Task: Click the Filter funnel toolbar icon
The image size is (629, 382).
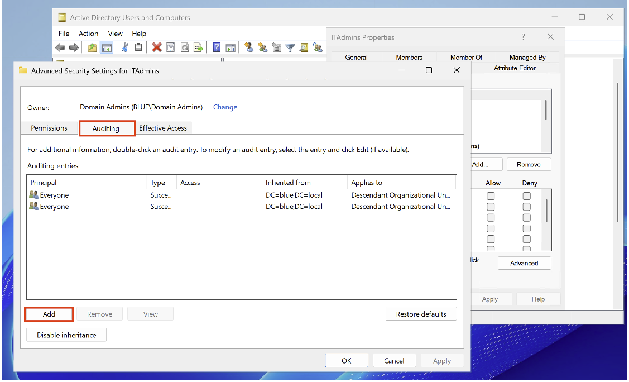Action: point(290,47)
